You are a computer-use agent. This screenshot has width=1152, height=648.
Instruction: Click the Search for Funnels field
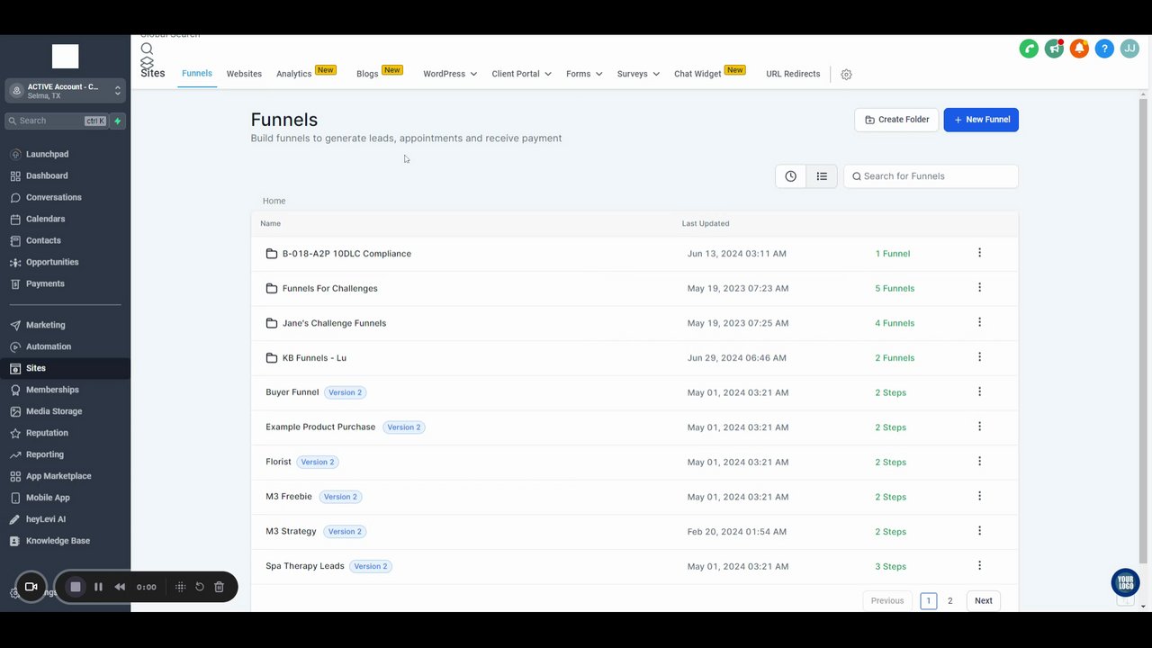[931, 176]
